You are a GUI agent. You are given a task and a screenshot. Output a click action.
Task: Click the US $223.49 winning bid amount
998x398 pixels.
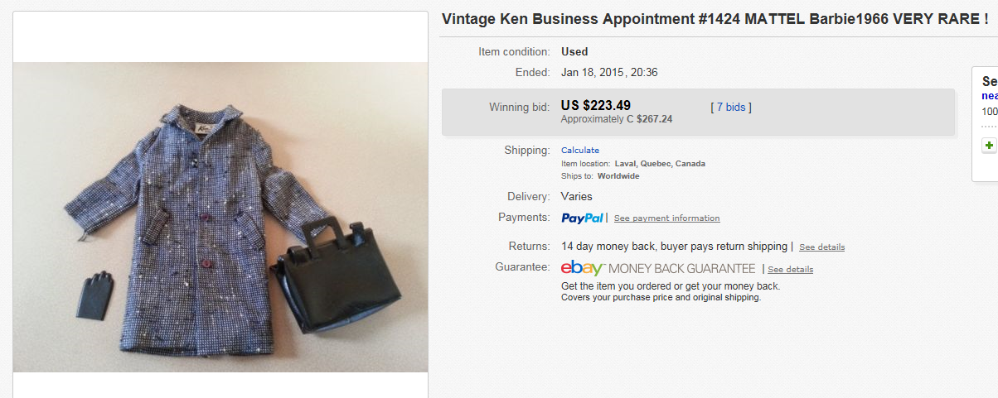click(x=595, y=105)
